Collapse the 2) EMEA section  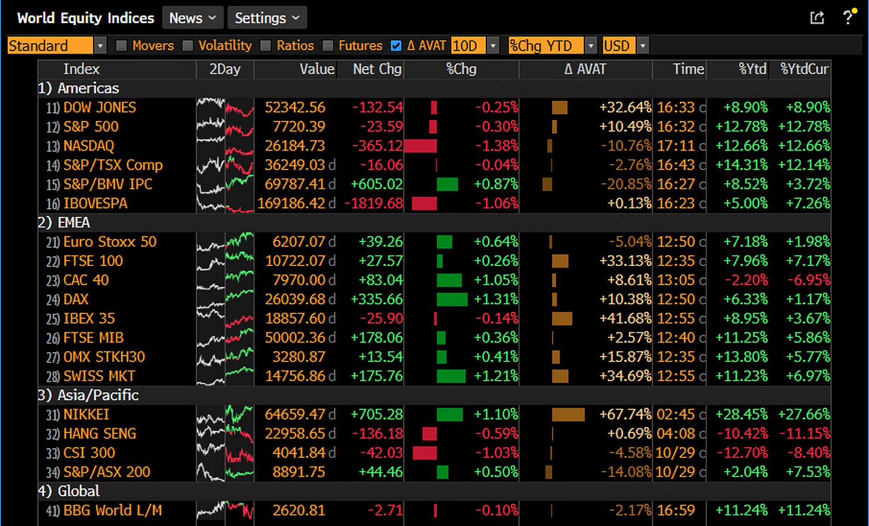coord(64,222)
